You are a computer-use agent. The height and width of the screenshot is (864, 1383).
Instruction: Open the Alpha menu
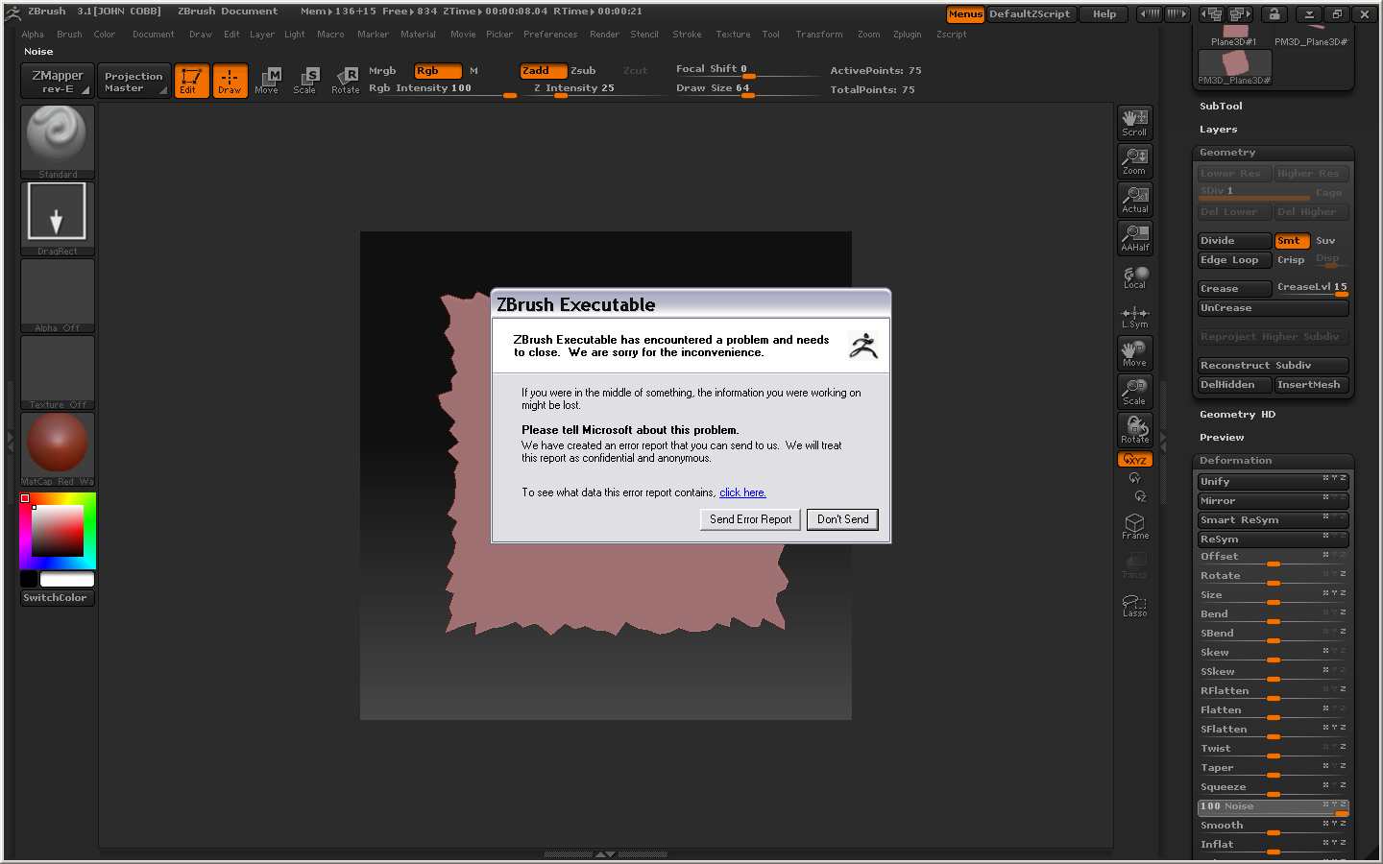pyautogui.click(x=33, y=35)
